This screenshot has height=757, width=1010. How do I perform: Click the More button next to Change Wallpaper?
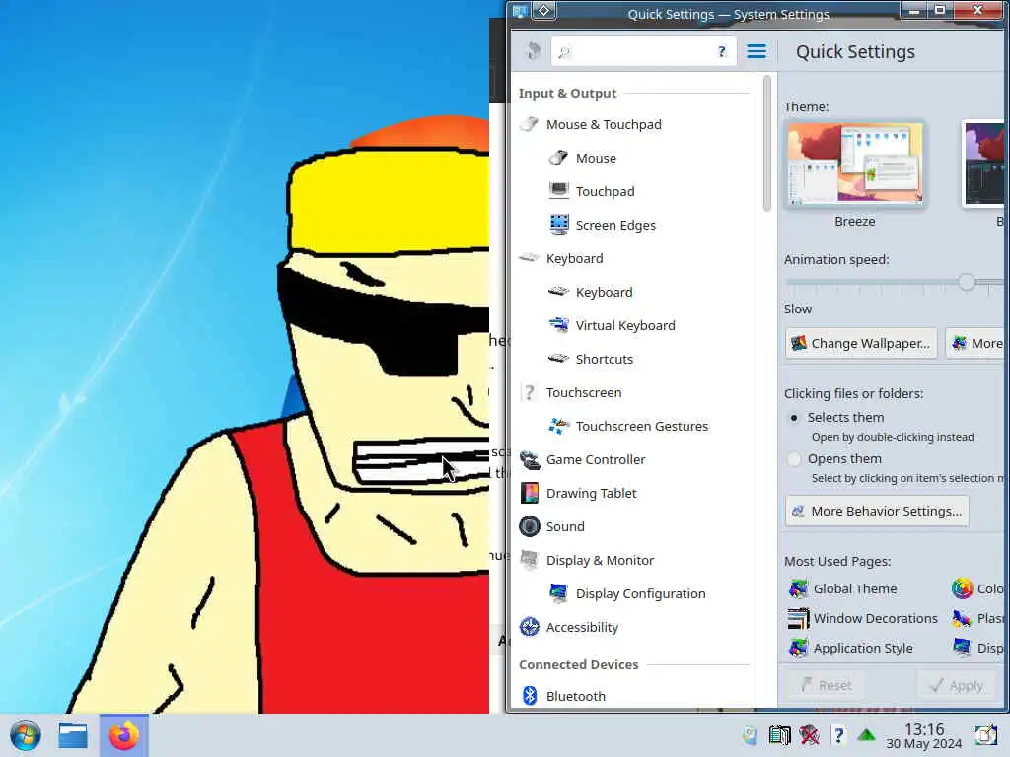[975, 343]
